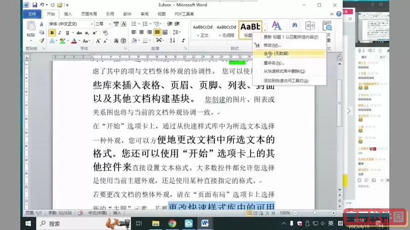410x230 pixels.
Task: Select the Format Painter brush
Action: pos(42,40)
